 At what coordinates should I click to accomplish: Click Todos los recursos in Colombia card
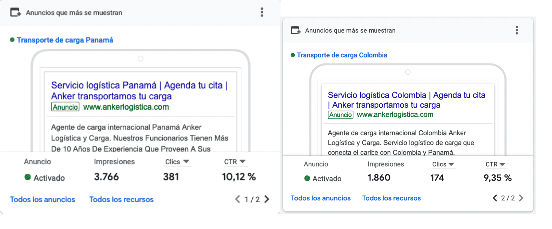391,198
